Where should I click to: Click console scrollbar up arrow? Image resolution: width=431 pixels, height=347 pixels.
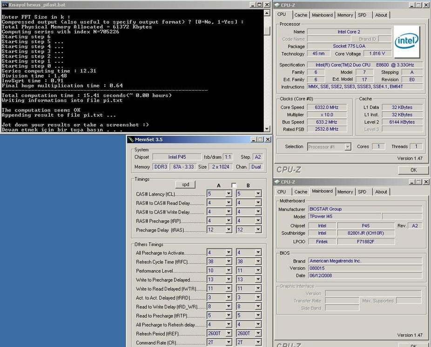click(x=267, y=13)
